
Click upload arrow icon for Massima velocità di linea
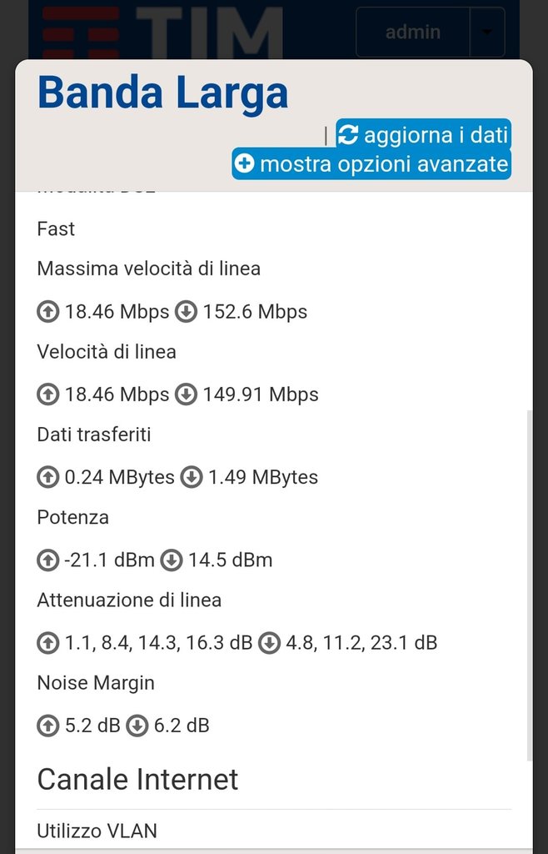click(x=48, y=312)
